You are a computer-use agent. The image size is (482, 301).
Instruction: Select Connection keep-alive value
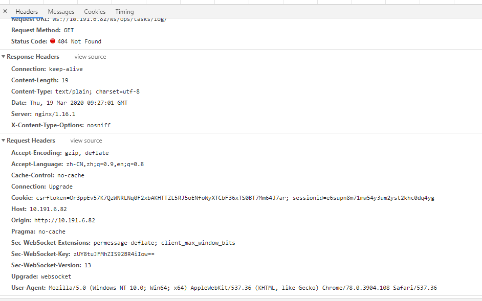[66, 69]
